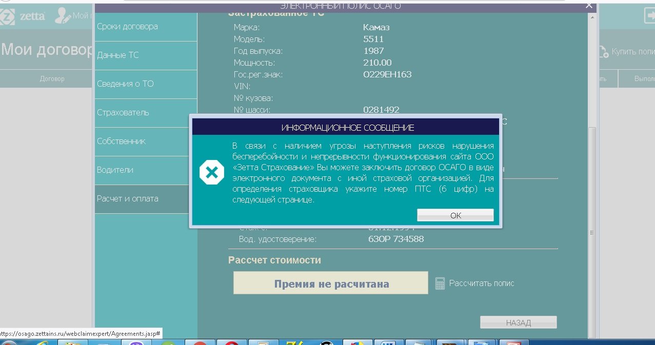Click the logout arrow icon at top right

tap(649, 15)
